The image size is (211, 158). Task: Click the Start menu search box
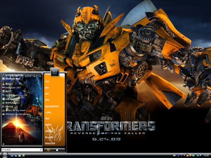coord(22,150)
